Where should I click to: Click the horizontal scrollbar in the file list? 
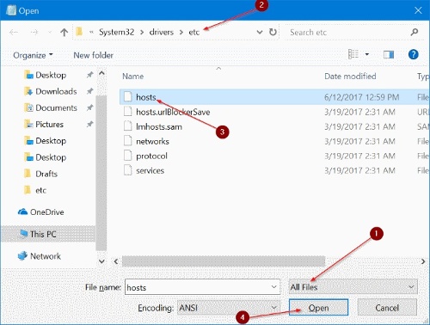coord(224,261)
